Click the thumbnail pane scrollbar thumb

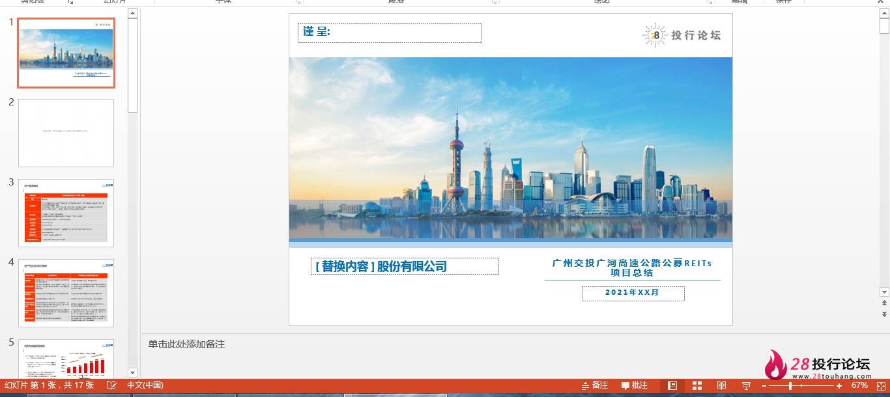[133, 65]
